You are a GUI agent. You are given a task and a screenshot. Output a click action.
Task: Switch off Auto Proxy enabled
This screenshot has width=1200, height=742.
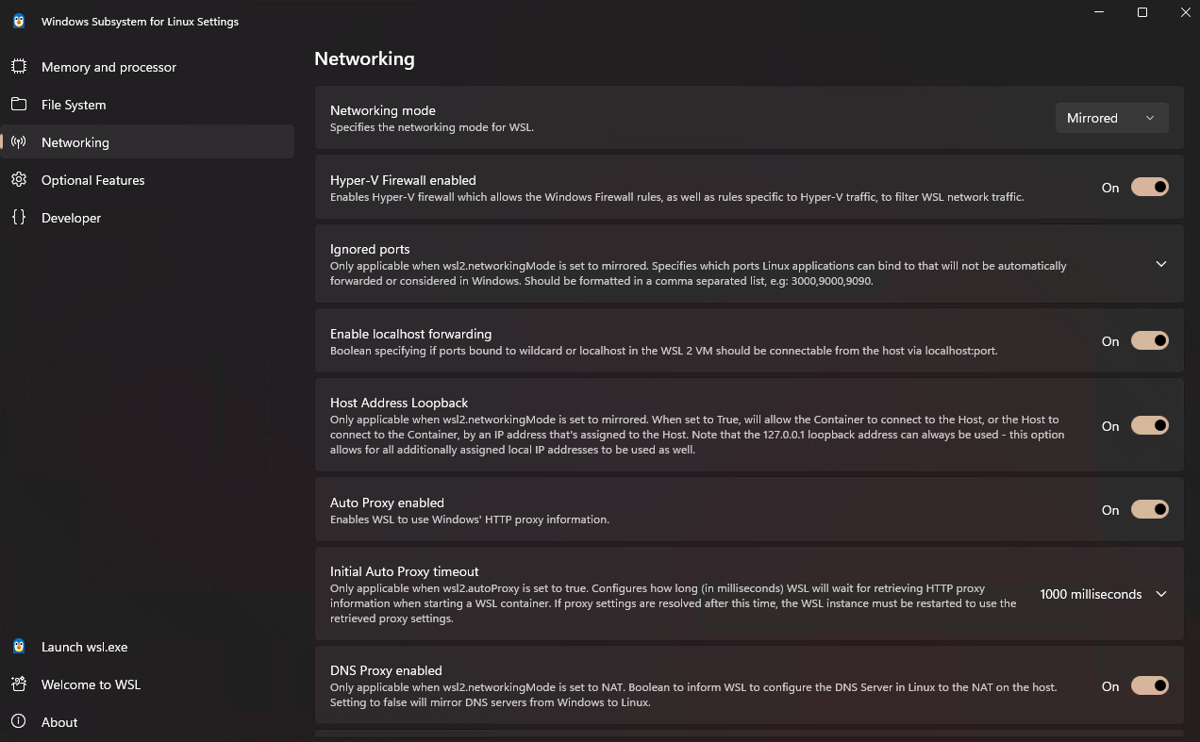1150,509
